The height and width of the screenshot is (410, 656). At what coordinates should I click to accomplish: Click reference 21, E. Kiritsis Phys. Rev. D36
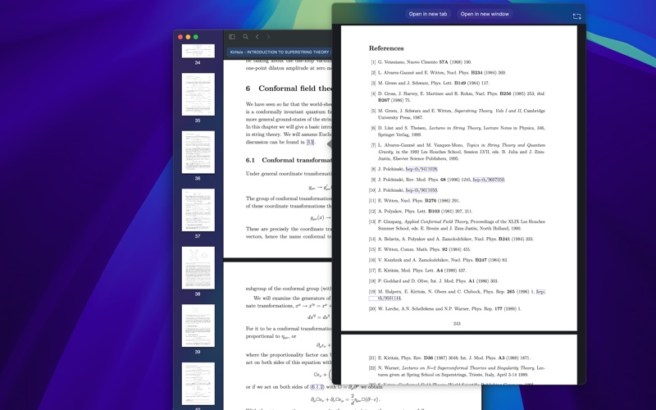click(x=449, y=358)
